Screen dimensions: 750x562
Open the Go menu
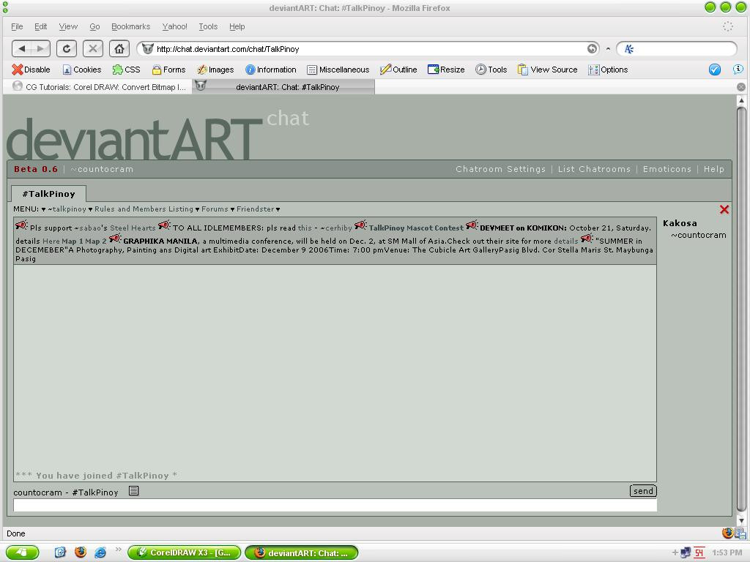(94, 27)
